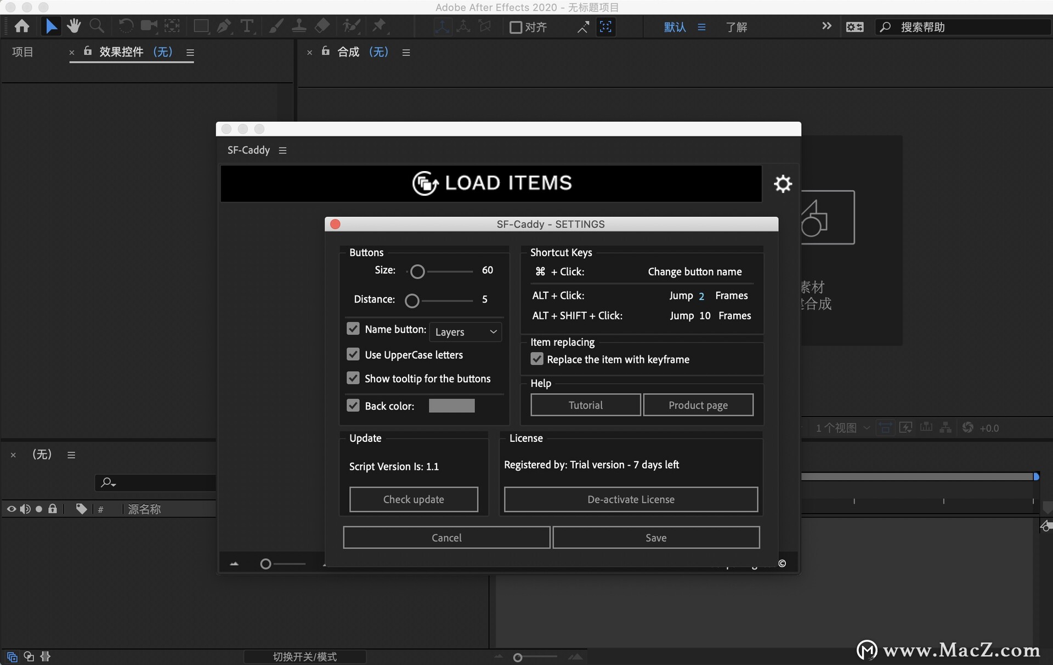1053x665 pixels.
Task: Select the Zoom magnifier tool
Action: [97, 26]
